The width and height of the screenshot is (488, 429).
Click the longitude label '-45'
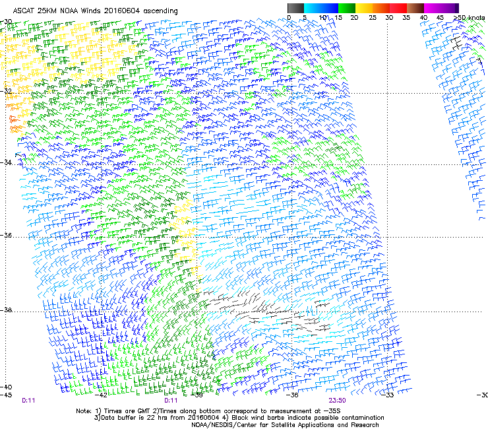6,395
